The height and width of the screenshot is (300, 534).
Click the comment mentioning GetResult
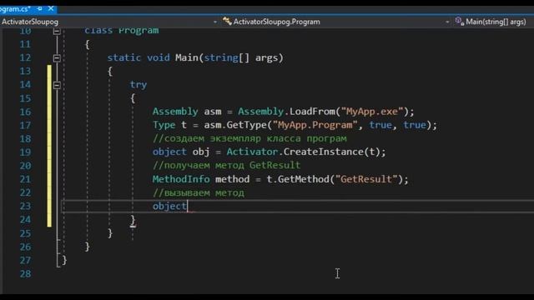coord(226,166)
